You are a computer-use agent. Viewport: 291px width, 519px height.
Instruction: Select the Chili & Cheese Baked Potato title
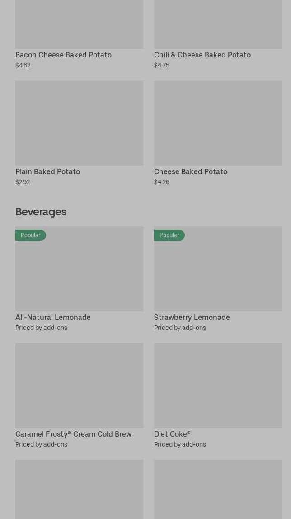click(202, 55)
